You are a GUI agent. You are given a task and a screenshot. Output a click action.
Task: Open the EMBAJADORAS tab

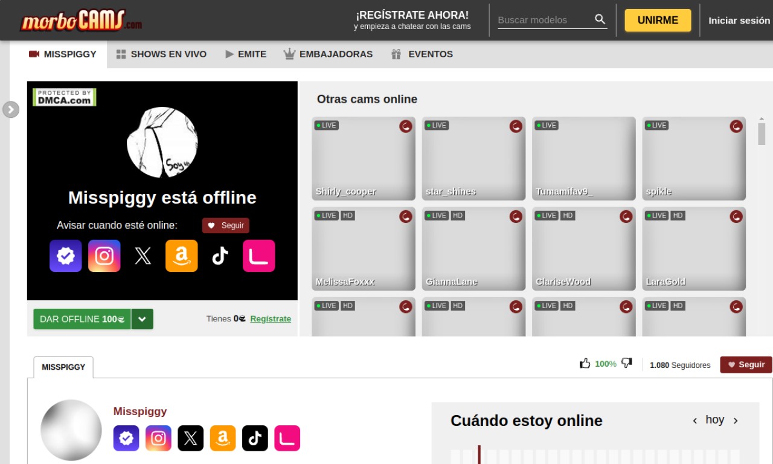coord(328,54)
